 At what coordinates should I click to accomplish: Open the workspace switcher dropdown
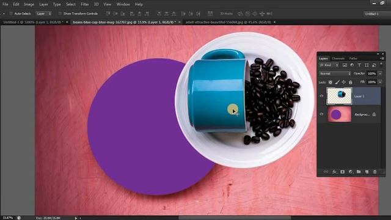[x=377, y=13]
